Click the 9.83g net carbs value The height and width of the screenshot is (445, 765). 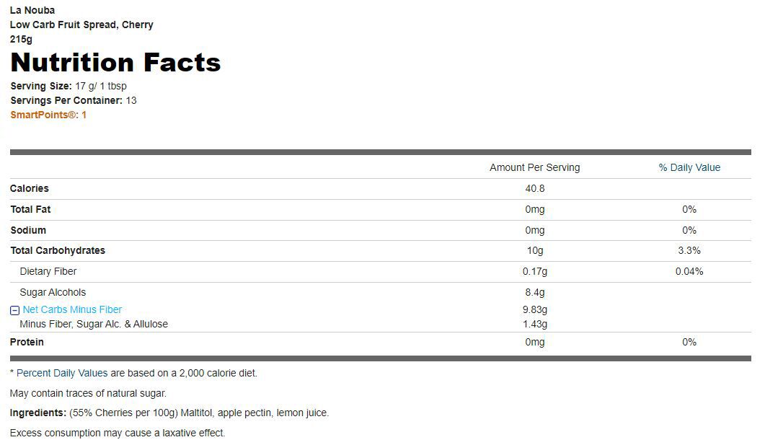(x=535, y=309)
